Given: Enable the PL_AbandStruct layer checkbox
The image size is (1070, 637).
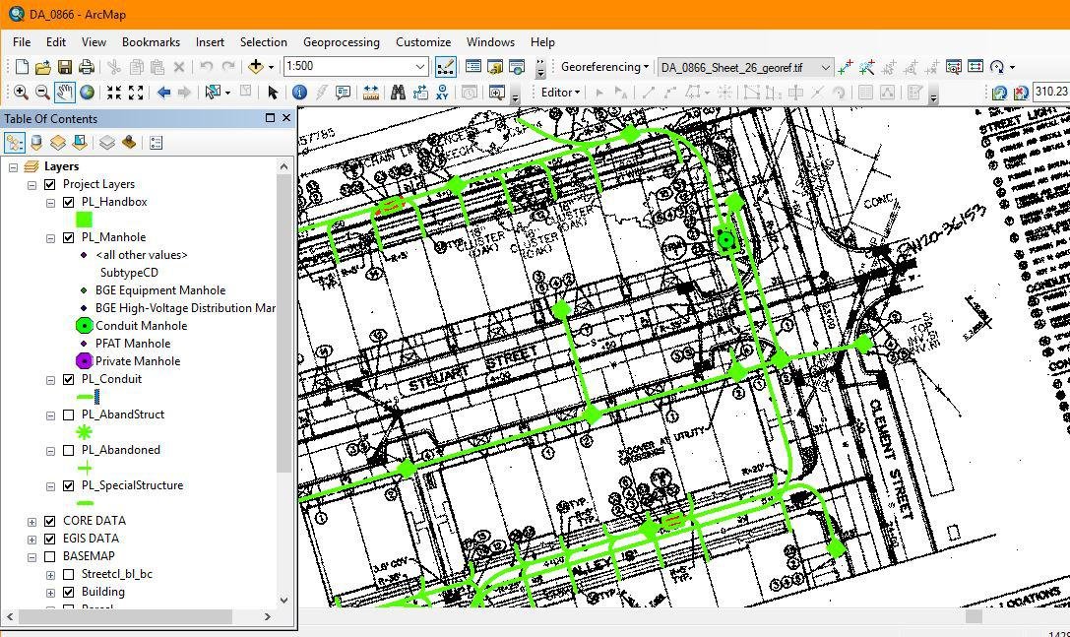Looking at the screenshot, I should [x=68, y=414].
